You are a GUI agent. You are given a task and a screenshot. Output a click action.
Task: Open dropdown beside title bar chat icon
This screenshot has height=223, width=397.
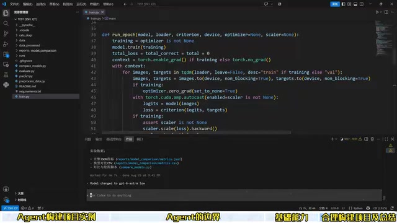tap(272, 4)
